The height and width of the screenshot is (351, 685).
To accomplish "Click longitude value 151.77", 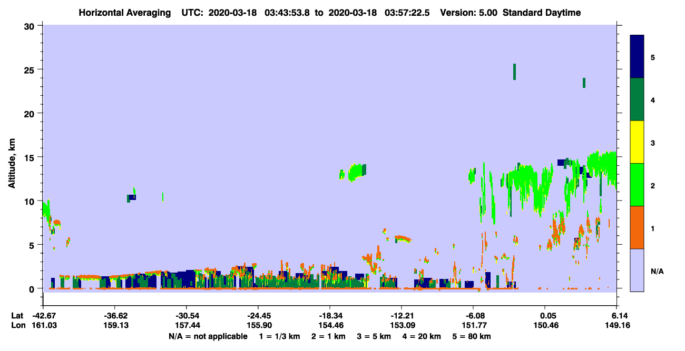I will pos(473,325).
